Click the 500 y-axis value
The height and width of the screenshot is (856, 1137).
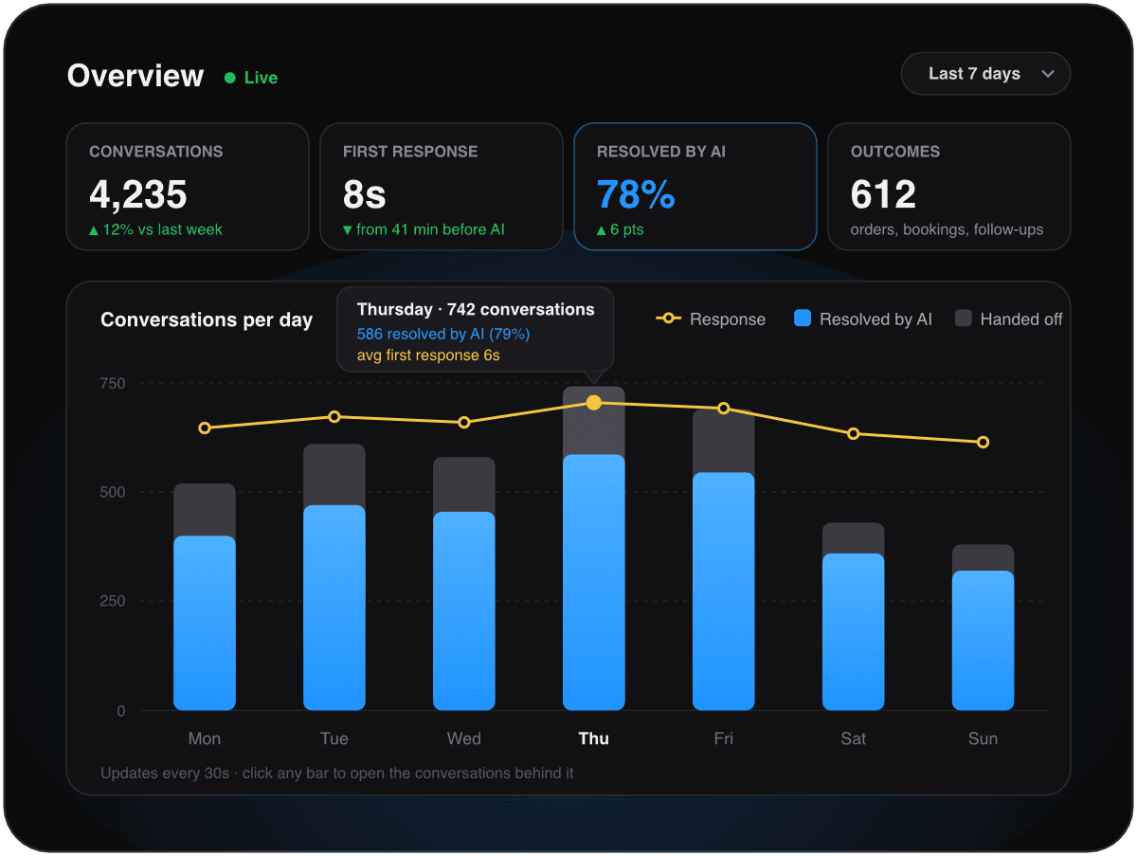(x=112, y=492)
